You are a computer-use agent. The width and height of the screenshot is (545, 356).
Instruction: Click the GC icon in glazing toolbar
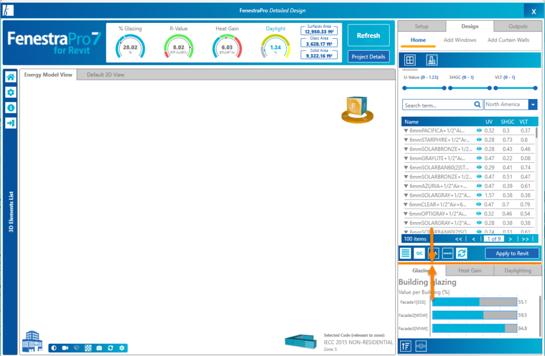click(x=419, y=253)
